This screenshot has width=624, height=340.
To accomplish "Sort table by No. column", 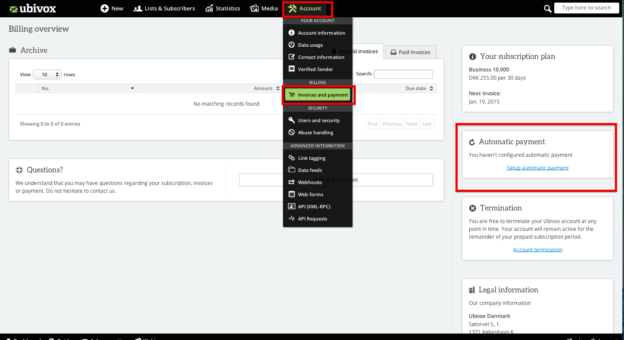I will tap(88, 88).
